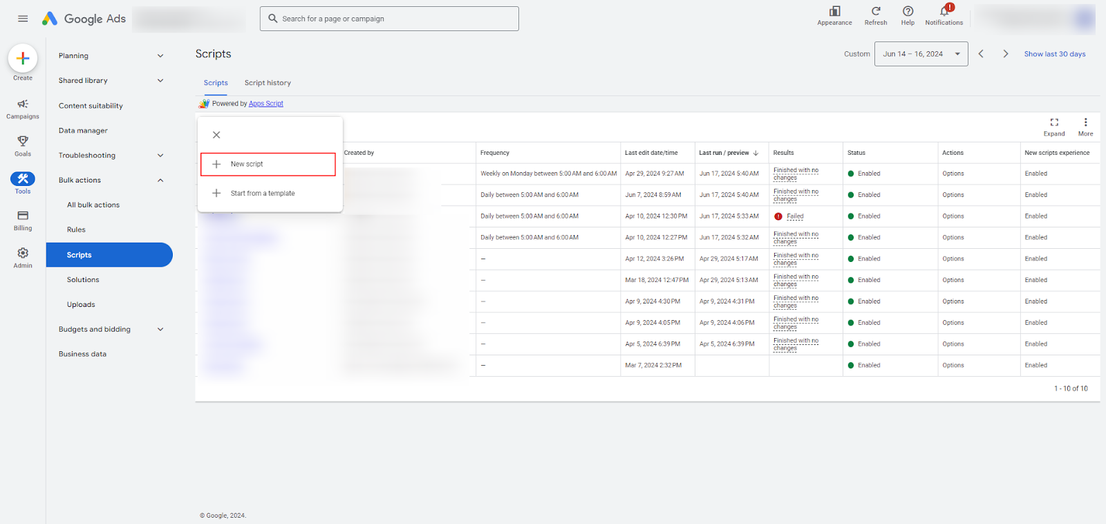Viewport: 1106px width, 524px height.
Task: Collapse the Bulk actions section
Action: 111,180
